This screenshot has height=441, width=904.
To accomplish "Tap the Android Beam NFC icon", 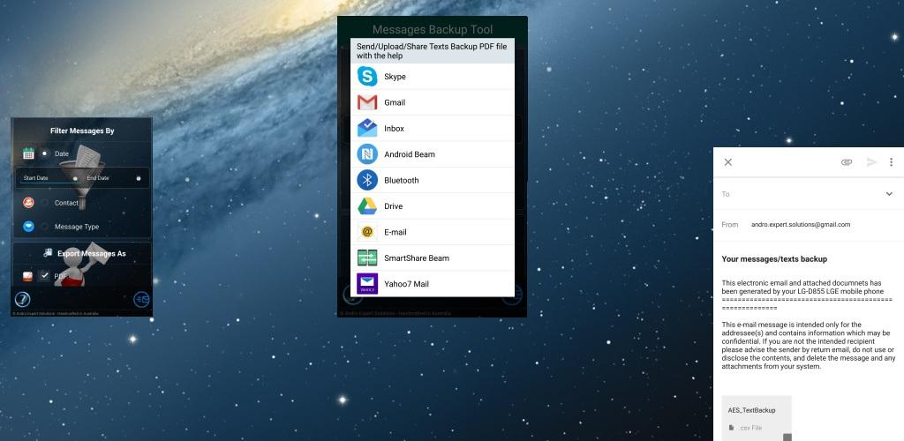I will click(366, 154).
